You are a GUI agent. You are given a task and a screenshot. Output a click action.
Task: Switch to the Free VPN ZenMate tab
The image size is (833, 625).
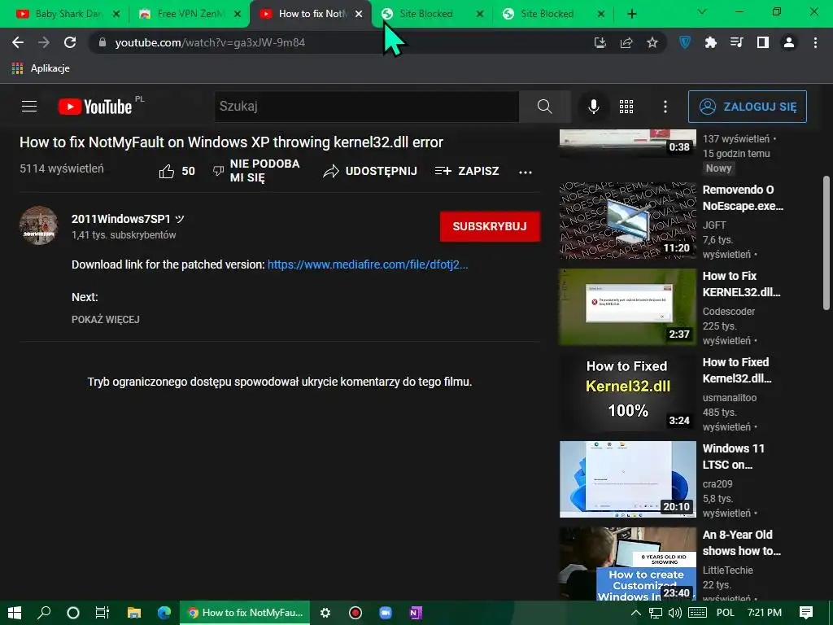pos(190,14)
